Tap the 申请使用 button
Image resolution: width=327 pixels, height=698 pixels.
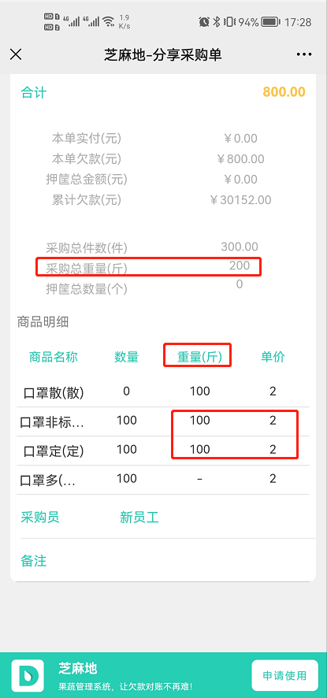pyautogui.click(x=284, y=675)
